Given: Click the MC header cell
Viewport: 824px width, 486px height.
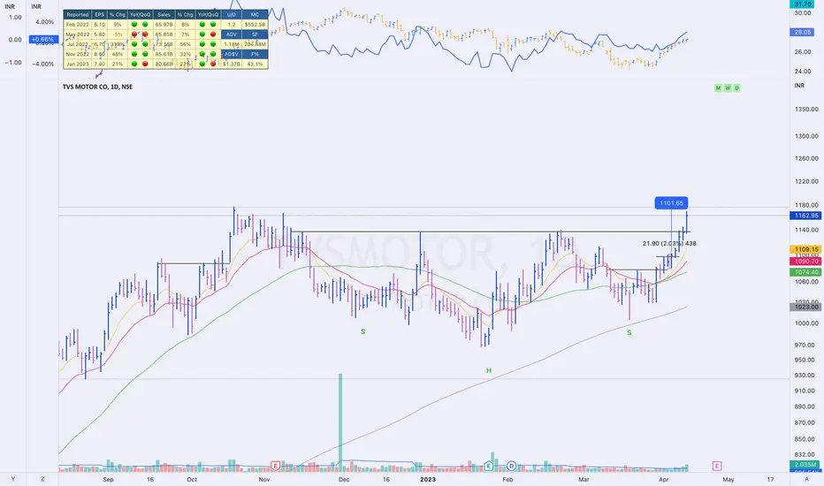Looking at the screenshot, I should [255, 15].
